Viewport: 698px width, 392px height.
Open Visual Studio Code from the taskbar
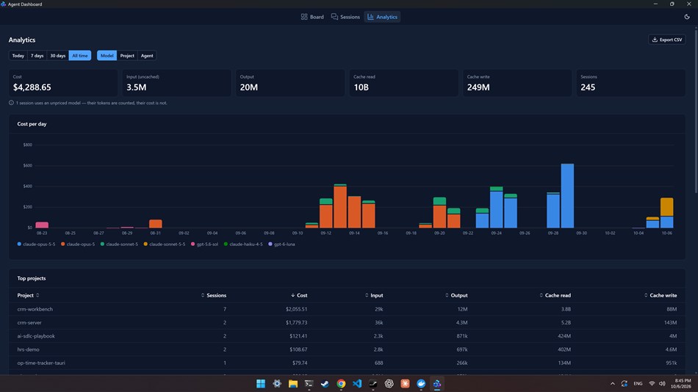[x=357, y=383]
